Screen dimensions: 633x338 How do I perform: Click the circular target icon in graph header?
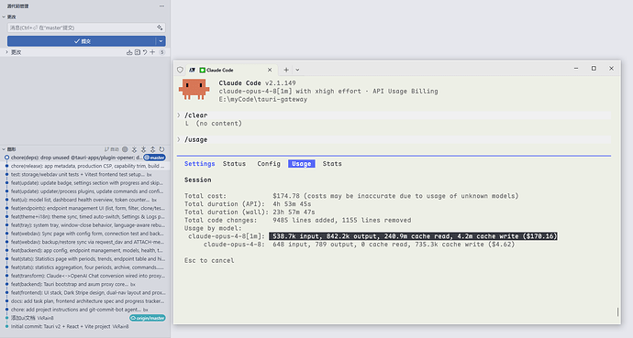coord(125,149)
